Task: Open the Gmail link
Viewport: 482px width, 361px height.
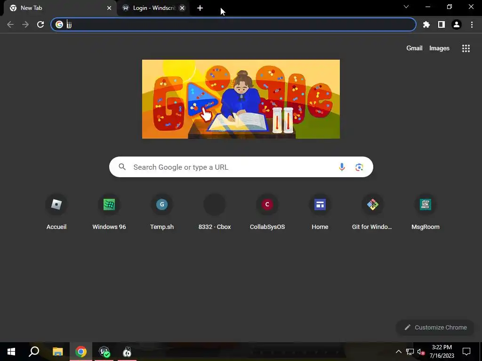Action: click(414, 48)
